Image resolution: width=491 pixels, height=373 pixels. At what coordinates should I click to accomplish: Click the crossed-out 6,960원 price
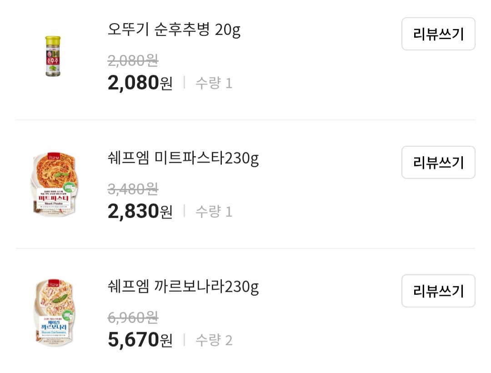133,317
